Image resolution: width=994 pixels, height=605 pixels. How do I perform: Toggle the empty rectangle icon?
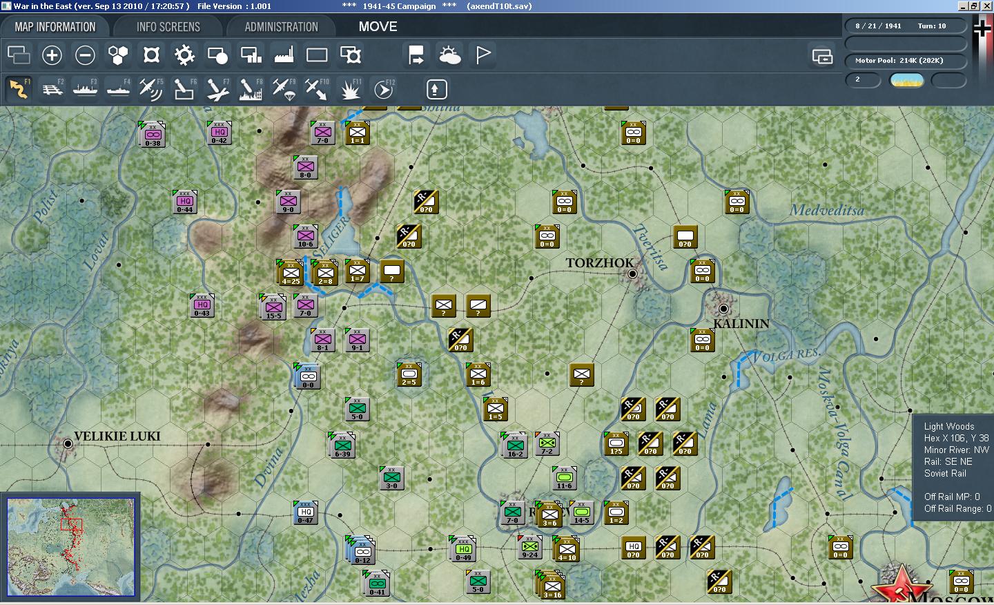[x=317, y=55]
